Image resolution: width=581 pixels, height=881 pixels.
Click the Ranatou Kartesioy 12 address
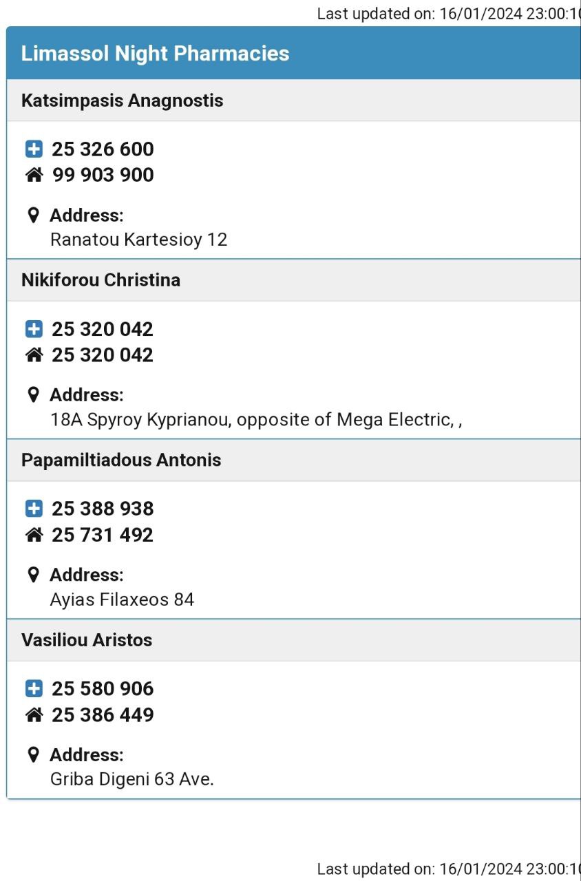tap(139, 240)
